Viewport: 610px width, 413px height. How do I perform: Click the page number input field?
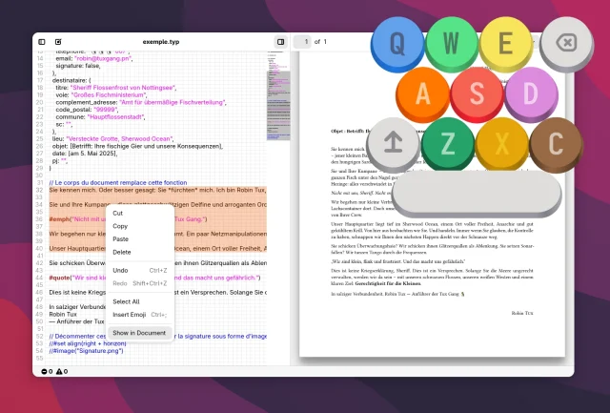tap(303, 42)
